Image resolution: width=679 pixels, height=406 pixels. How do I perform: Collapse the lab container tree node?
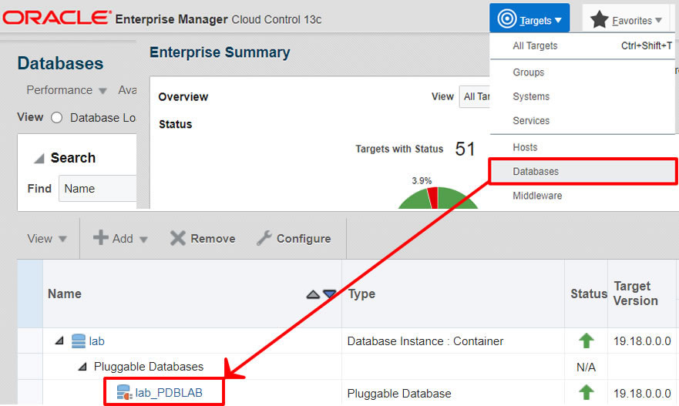59,341
